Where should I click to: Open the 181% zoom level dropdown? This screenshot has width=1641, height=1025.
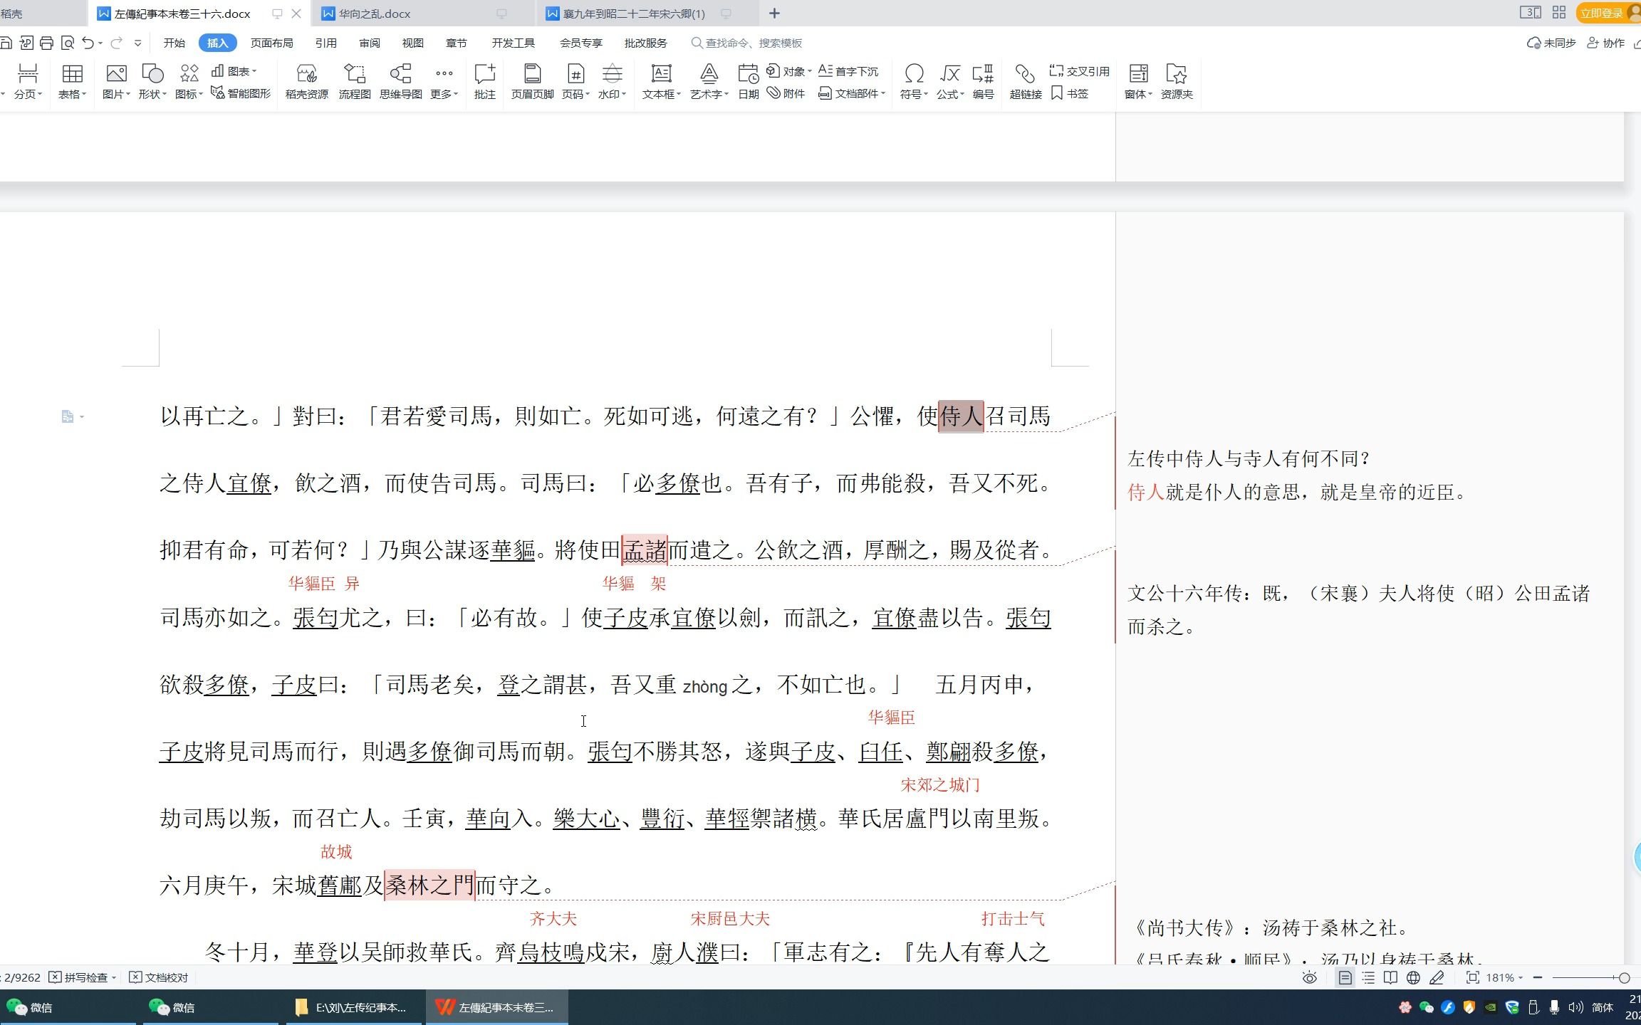1504,977
